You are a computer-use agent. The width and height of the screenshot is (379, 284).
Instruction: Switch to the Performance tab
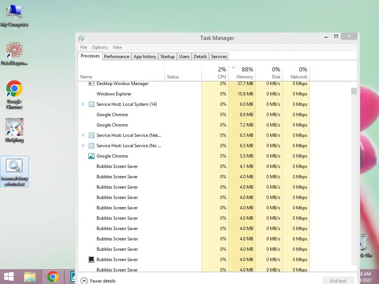[117, 57]
